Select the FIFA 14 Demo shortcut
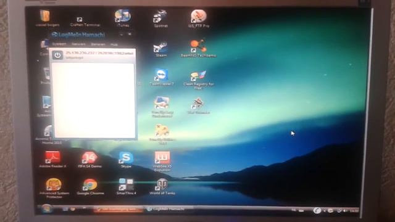395x222 pixels. pyautogui.click(x=89, y=160)
